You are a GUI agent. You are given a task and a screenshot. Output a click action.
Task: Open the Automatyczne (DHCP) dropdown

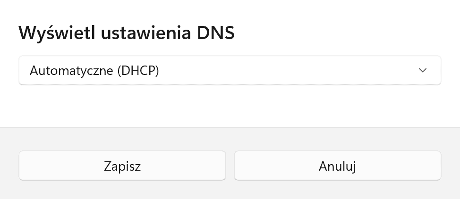[230, 70]
